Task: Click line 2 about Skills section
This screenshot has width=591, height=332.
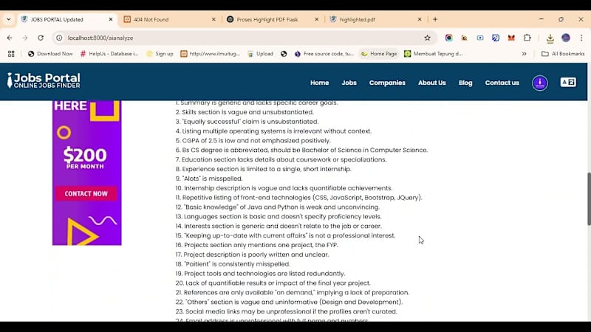Action: [245, 112]
